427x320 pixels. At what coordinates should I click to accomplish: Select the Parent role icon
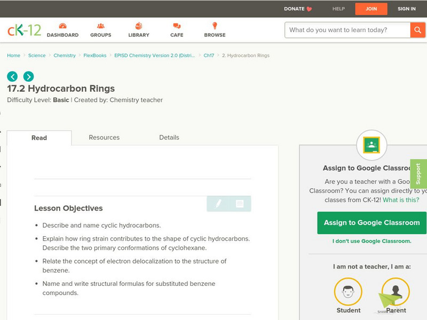click(396, 292)
